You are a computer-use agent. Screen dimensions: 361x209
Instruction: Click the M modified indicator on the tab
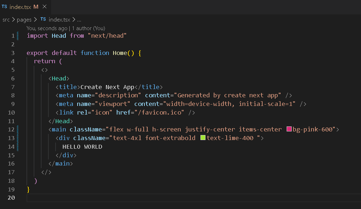[36, 7]
